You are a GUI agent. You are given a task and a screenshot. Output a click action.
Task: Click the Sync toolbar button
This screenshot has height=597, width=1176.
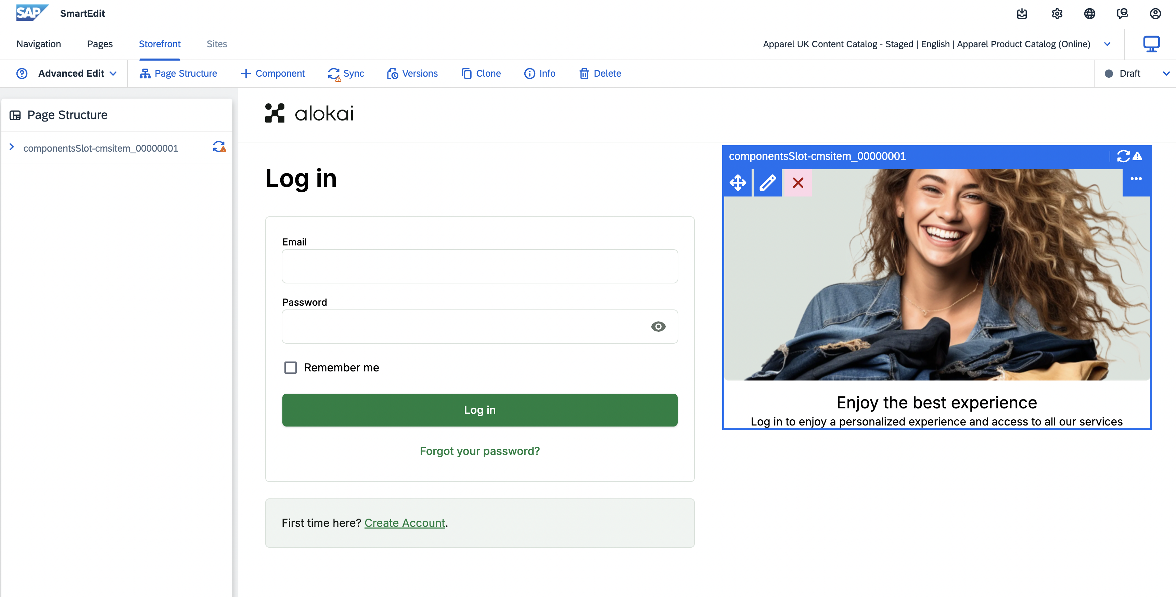click(346, 74)
